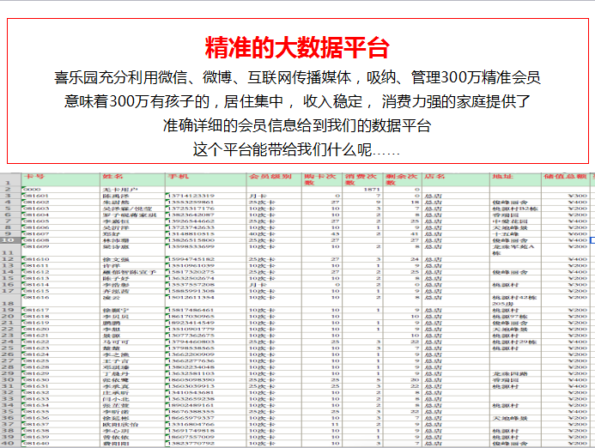Click card number cell 081631
Image resolution: width=595 pixels, height=448 pixels.
click(61, 386)
